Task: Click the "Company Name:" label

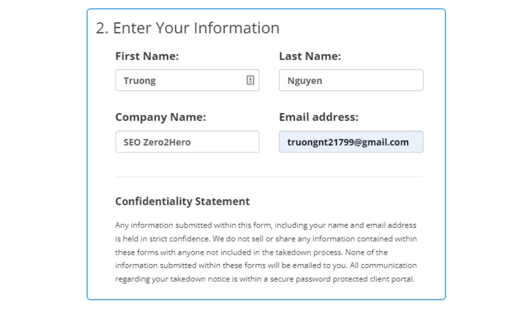Action: [x=161, y=117]
